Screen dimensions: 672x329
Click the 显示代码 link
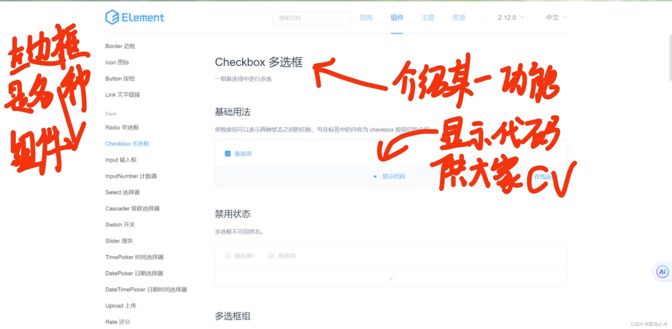pyautogui.click(x=393, y=177)
